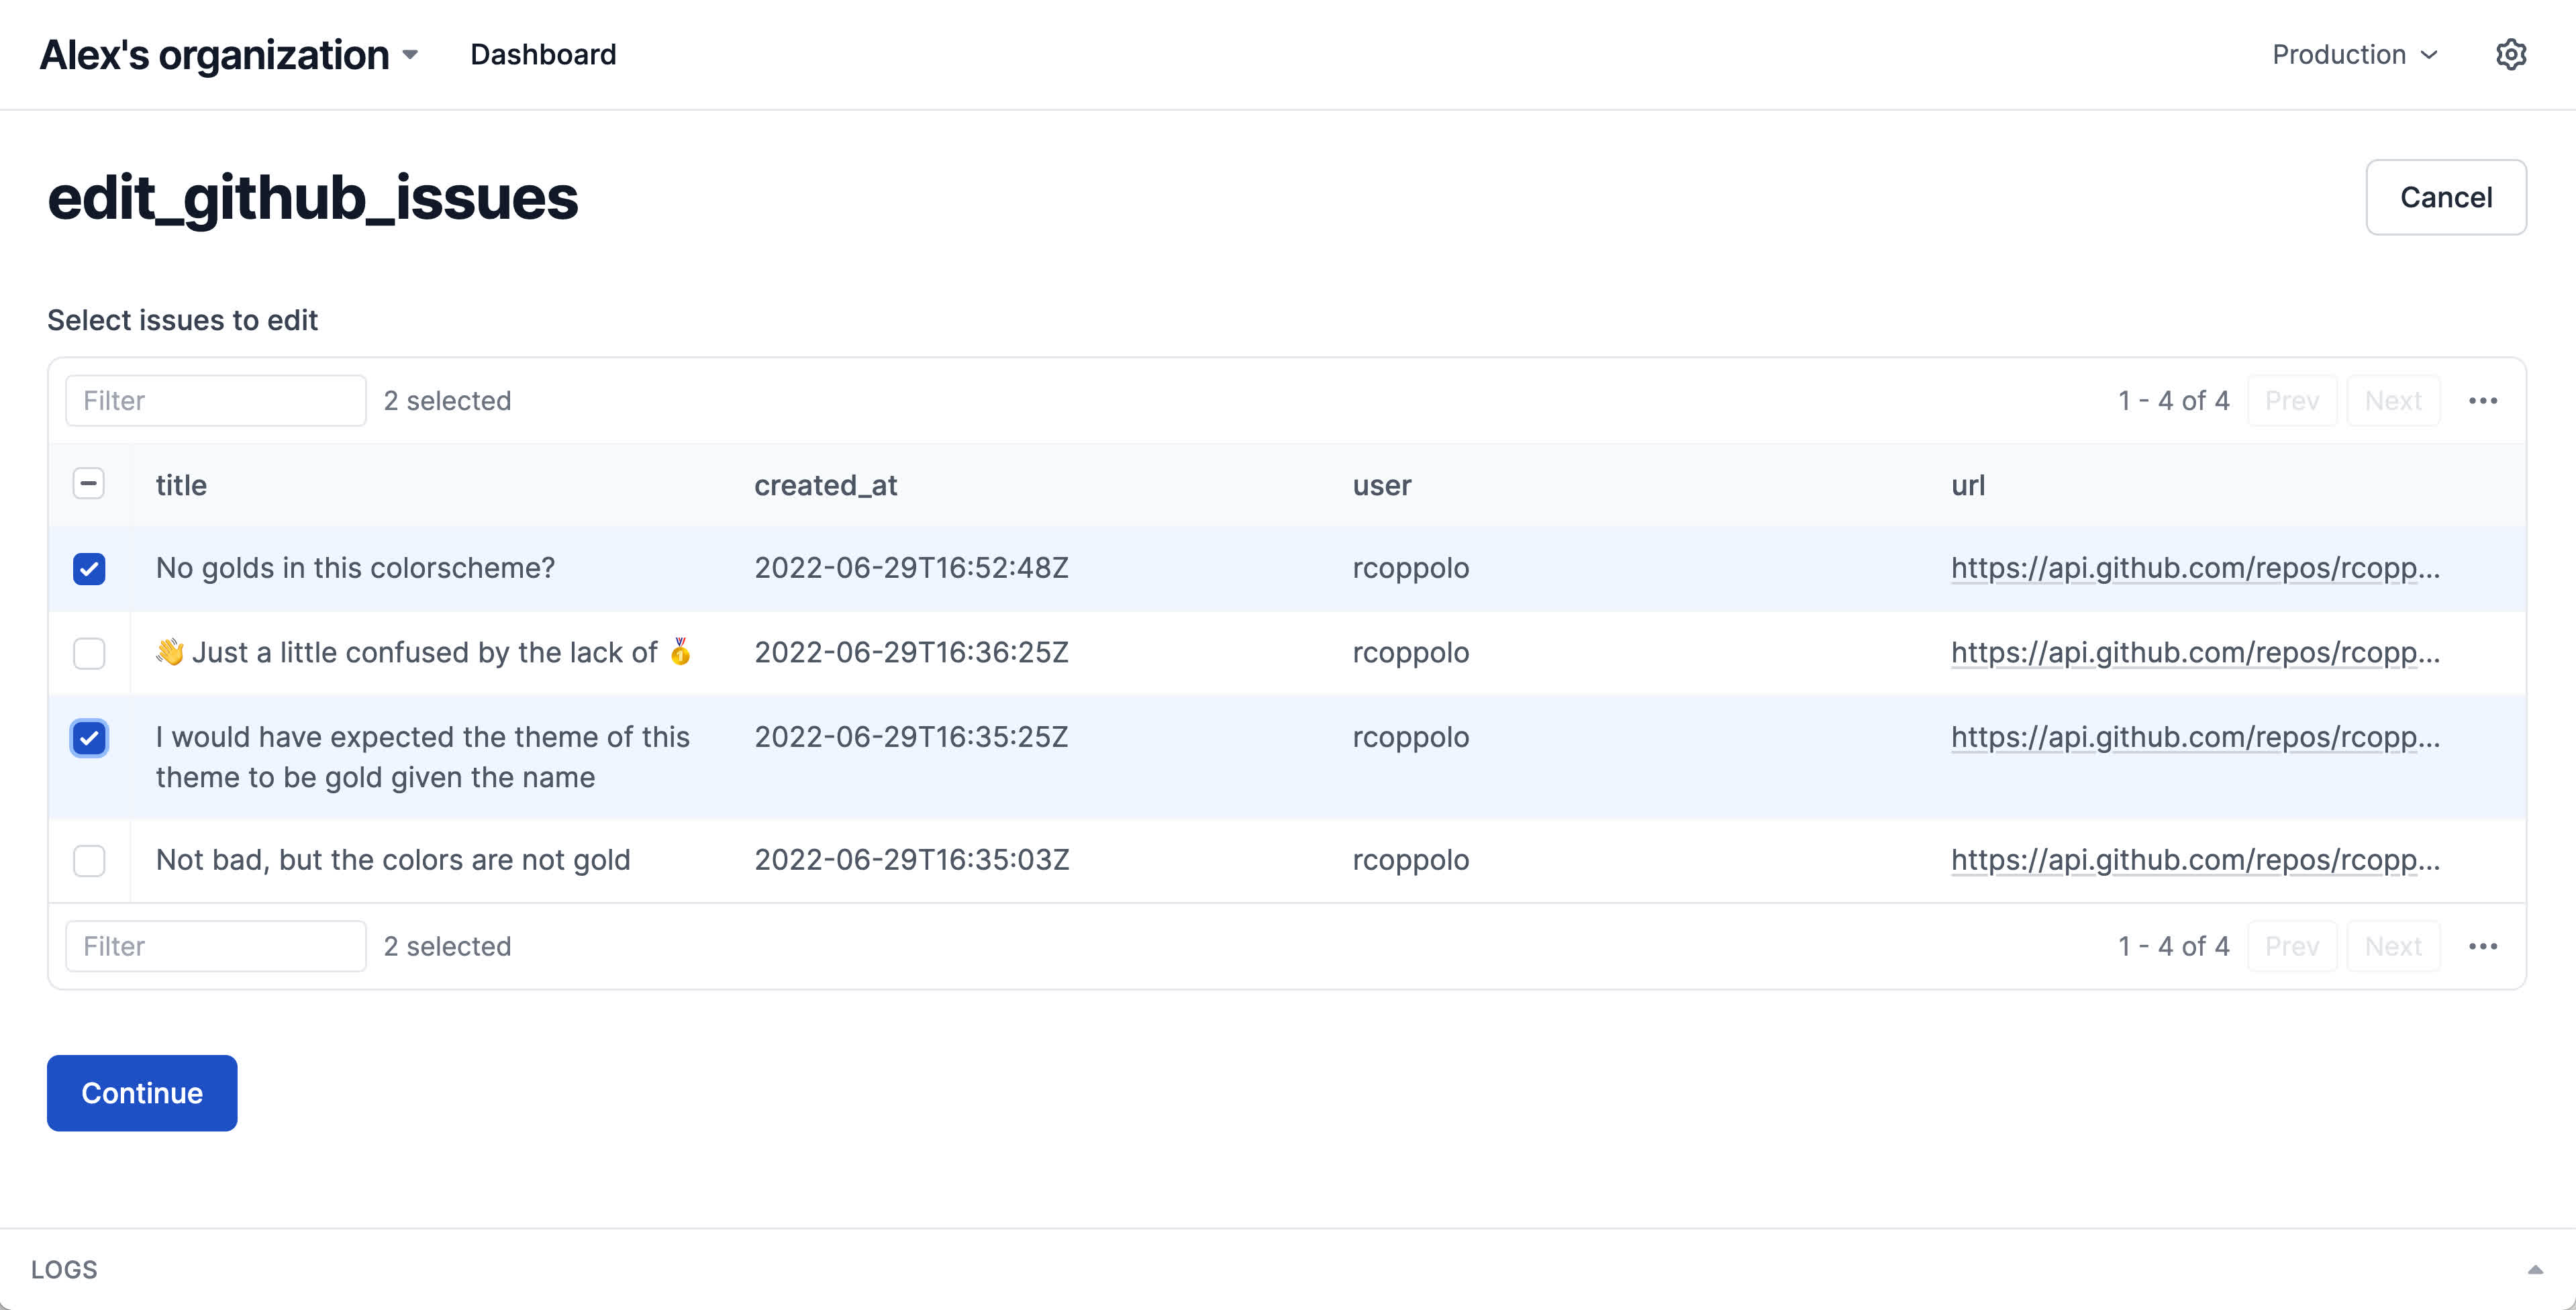2576x1310 pixels.
Task: Click the Continue button
Action: point(142,1093)
